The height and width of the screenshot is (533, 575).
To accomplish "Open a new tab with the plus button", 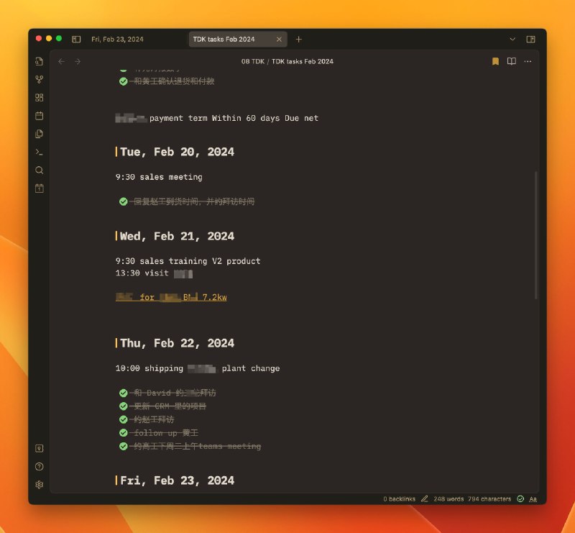I will tap(299, 39).
